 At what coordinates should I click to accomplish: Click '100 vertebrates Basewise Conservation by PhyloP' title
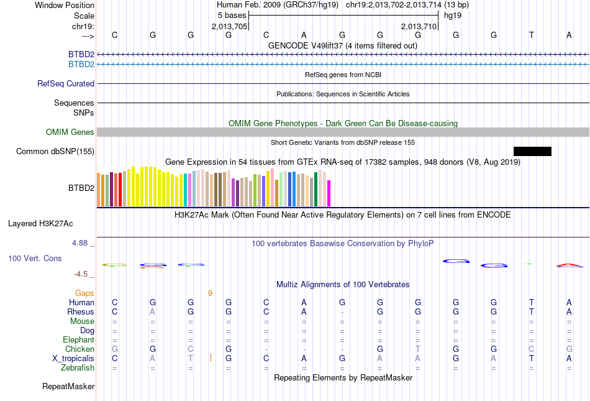pos(343,243)
